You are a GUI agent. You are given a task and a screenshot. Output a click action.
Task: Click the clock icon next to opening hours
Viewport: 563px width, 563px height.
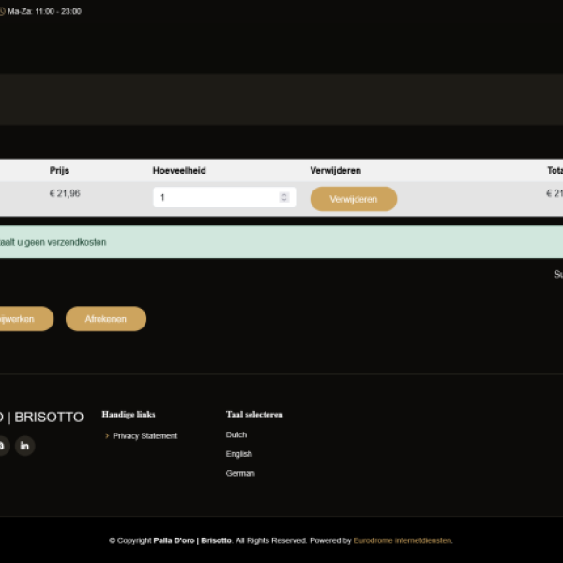click(x=2, y=11)
